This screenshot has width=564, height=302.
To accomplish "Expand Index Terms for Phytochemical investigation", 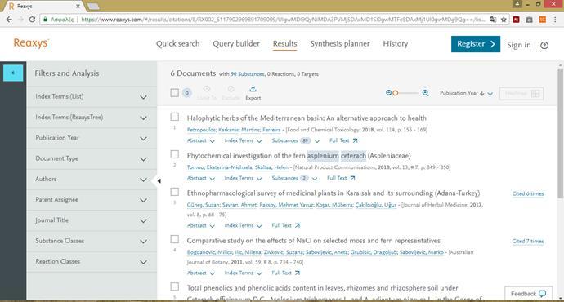I will 243,178.
